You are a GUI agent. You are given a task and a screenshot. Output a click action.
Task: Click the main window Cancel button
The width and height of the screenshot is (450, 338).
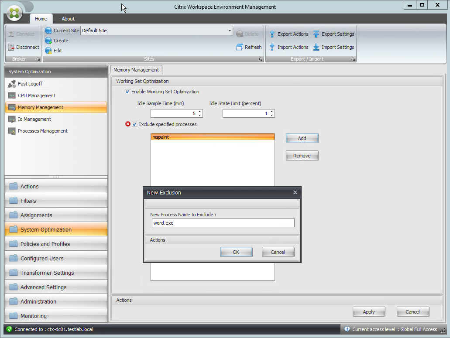pyautogui.click(x=413, y=312)
